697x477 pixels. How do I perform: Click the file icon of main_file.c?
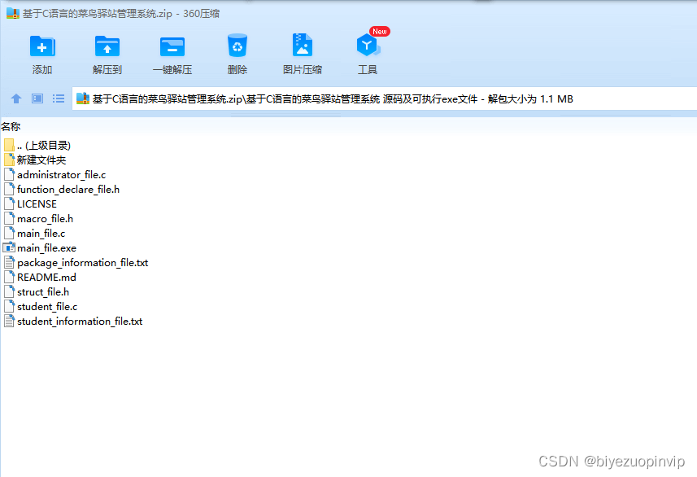point(9,233)
